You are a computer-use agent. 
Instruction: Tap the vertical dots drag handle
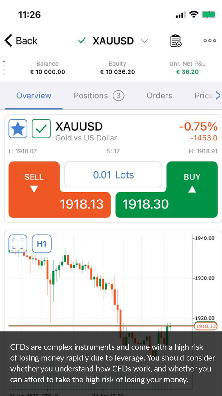[x=4, y=67]
